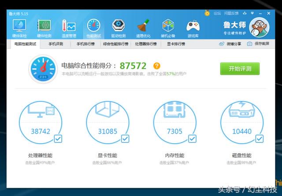The width and height of the screenshot is (282, 196).
Task: Uncheck the 磁盘性能 checkbox
Action: [260, 138]
